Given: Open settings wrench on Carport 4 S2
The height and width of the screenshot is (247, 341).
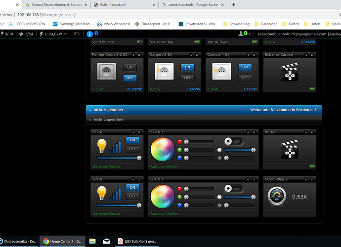Looking at the screenshot, I should (248, 55).
